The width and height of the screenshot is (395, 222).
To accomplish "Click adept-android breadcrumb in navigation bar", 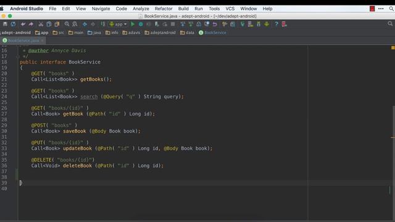I will (x=15, y=33).
